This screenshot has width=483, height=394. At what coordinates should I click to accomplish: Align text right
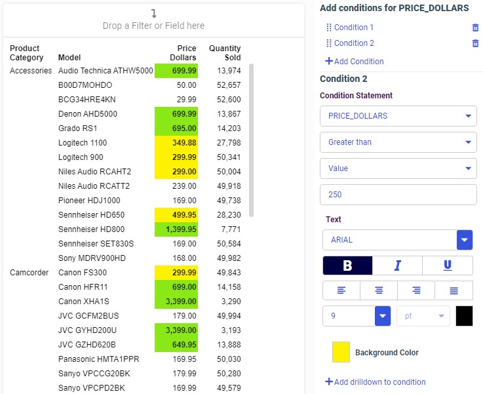click(x=416, y=290)
